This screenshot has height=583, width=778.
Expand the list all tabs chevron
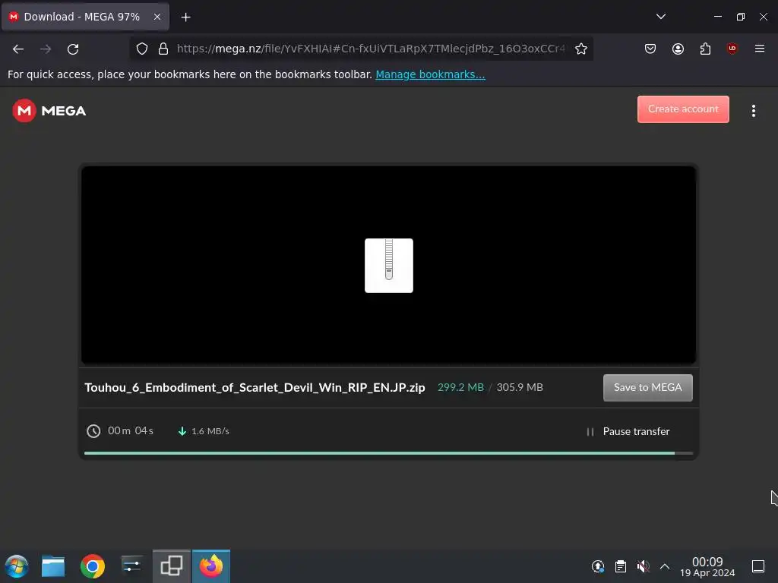tap(660, 17)
